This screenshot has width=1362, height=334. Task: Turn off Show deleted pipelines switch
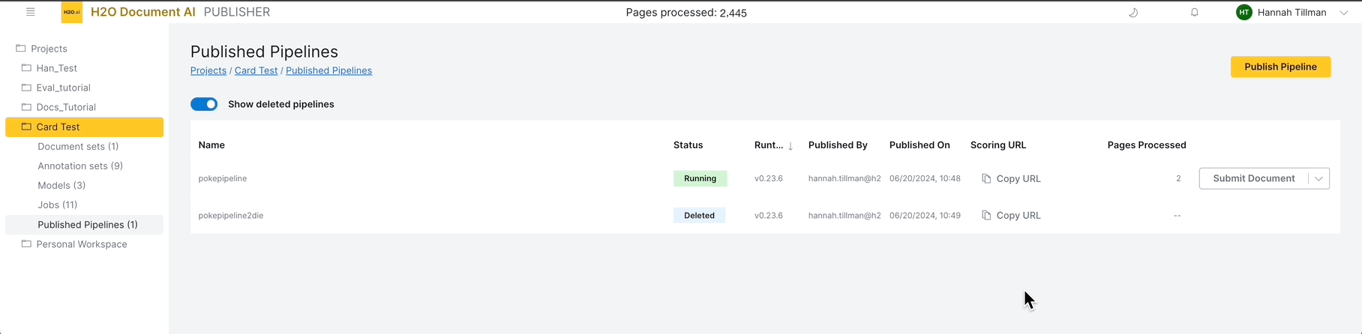tap(204, 104)
